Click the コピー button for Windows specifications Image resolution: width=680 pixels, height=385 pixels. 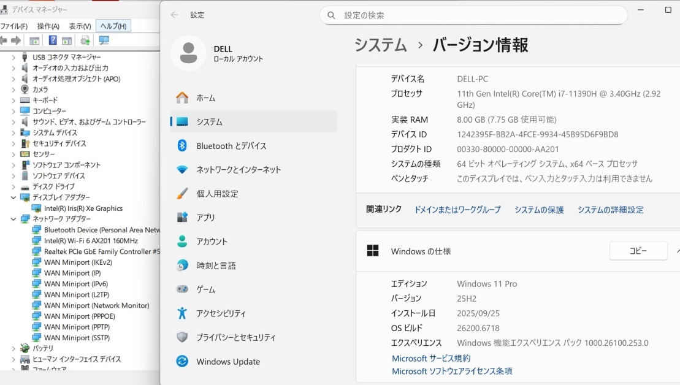tap(638, 250)
